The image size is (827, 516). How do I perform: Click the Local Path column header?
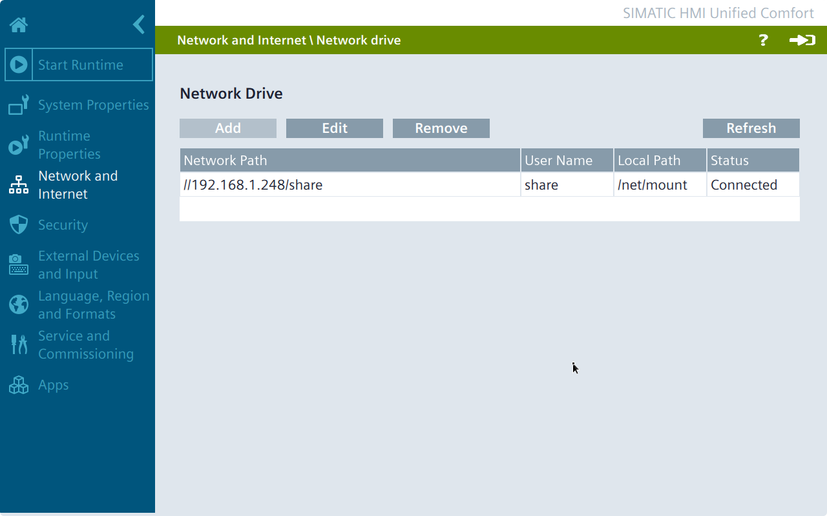point(660,160)
